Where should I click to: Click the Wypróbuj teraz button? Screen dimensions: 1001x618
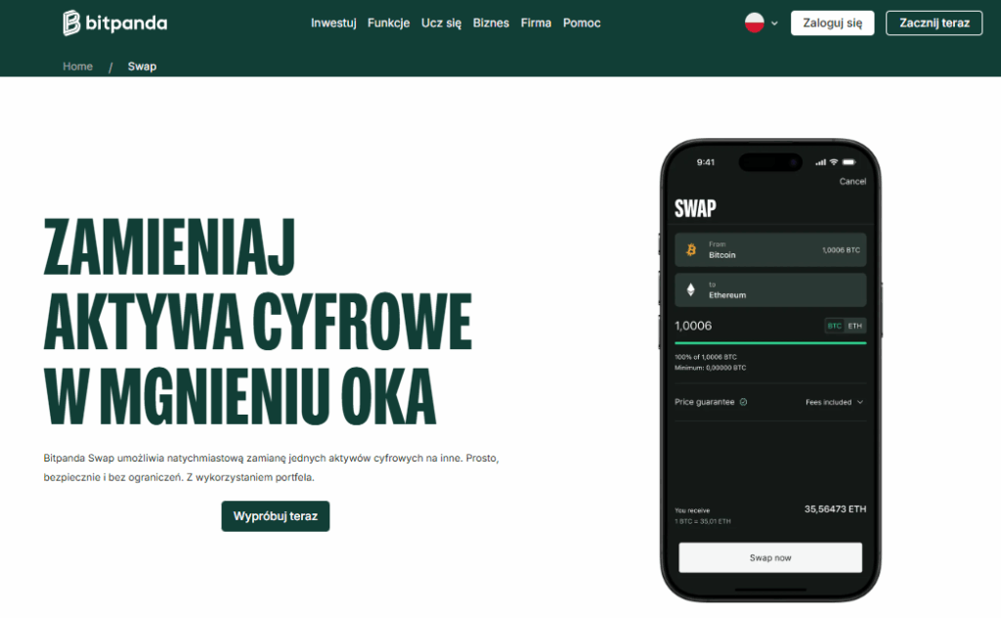tap(276, 516)
